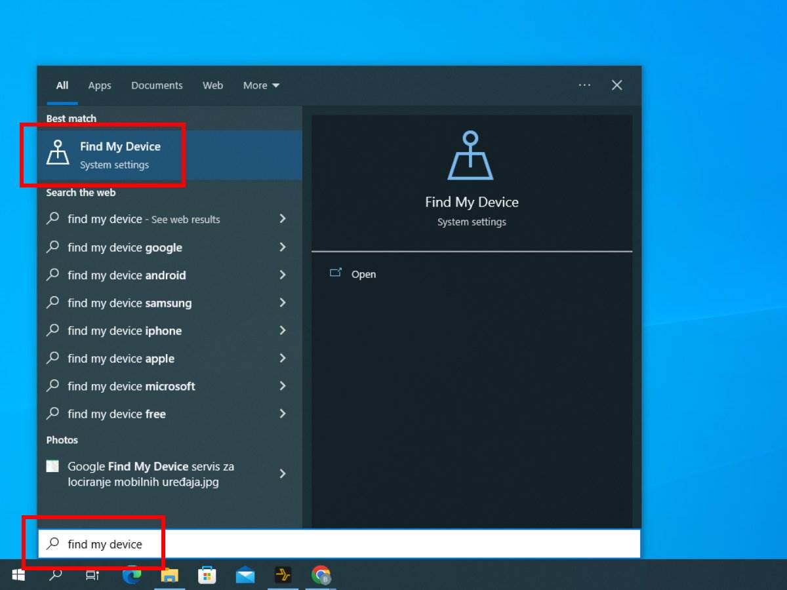Image resolution: width=787 pixels, height=590 pixels.
Task: Click the search box containing 'find my device'
Action: pyautogui.click(x=328, y=544)
